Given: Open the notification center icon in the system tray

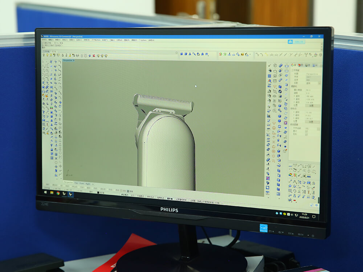Looking at the screenshot, I should (314, 217).
